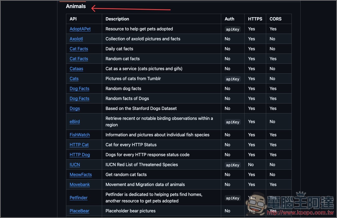Click the apiKey tag in the IUCN row

point(233,165)
